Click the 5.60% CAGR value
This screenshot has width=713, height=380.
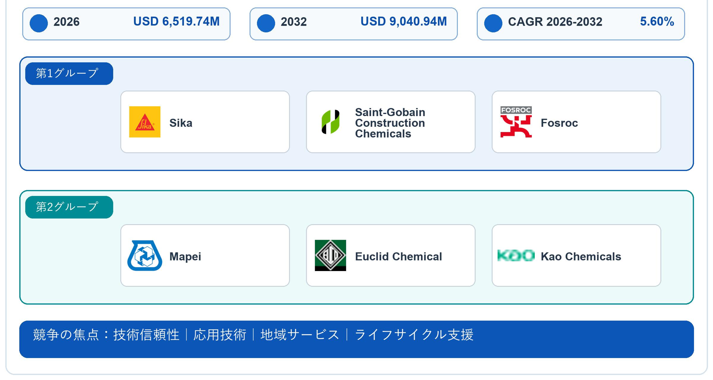(657, 22)
